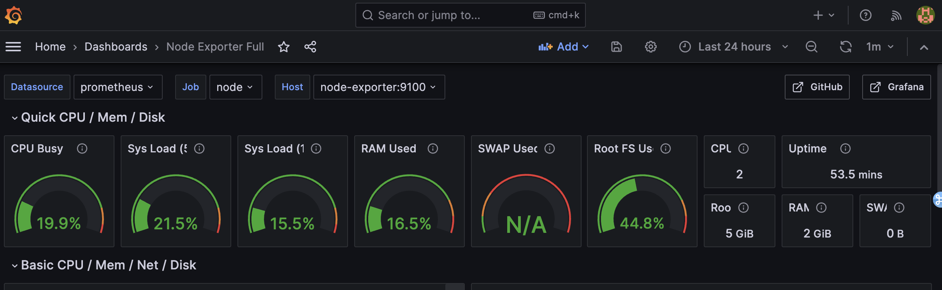942x290 pixels.
Task: Click the Grafana logo icon
Action: pyautogui.click(x=13, y=15)
